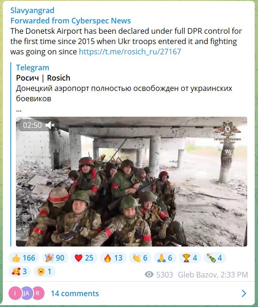Image resolution: width=258 pixels, height=307 pixels.
Task: Click the thumbs up reaction with 166
Action: (24, 258)
